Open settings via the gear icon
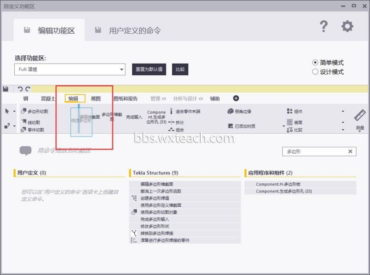 [347, 26]
